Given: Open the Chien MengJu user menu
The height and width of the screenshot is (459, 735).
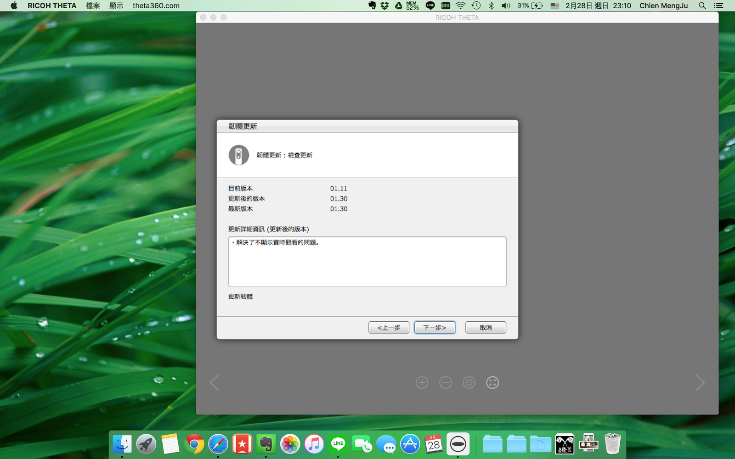Looking at the screenshot, I should point(664,6).
